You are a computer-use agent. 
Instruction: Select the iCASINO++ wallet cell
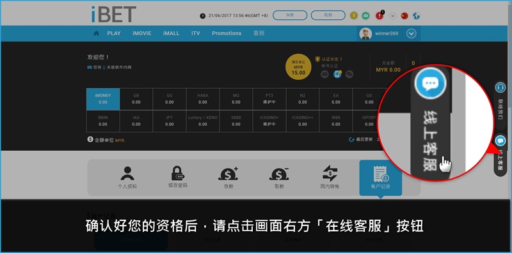click(x=303, y=121)
